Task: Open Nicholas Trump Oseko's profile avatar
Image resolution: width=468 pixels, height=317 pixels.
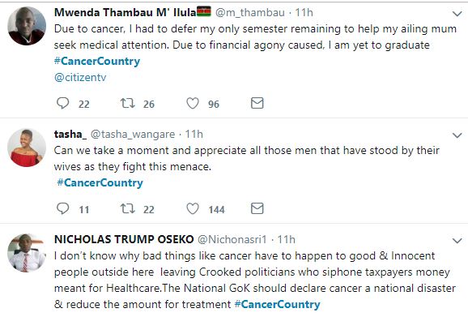Action: point(27,253)
